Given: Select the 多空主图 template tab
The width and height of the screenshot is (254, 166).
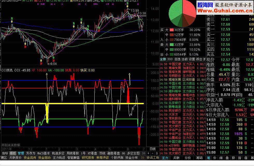Looking at the screenshot, I should (133, 153).
